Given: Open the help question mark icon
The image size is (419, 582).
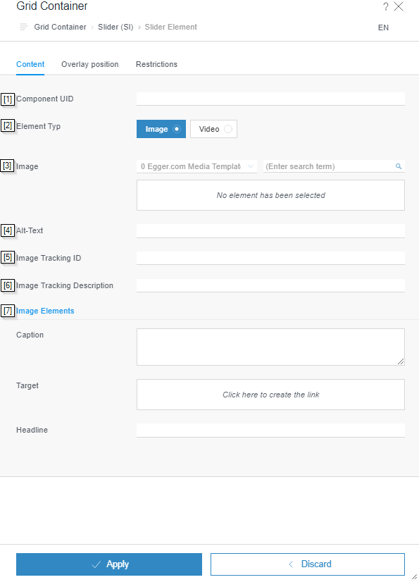Looking at the screenshot, I should click(x=386, y=6).
